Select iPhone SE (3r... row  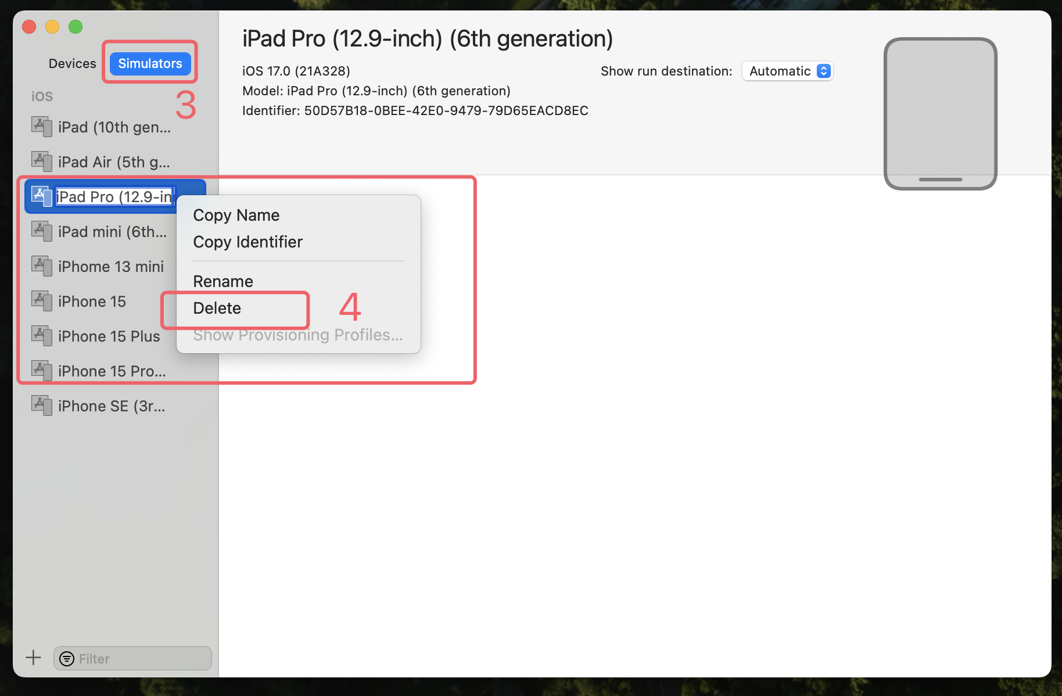point(115,406)
